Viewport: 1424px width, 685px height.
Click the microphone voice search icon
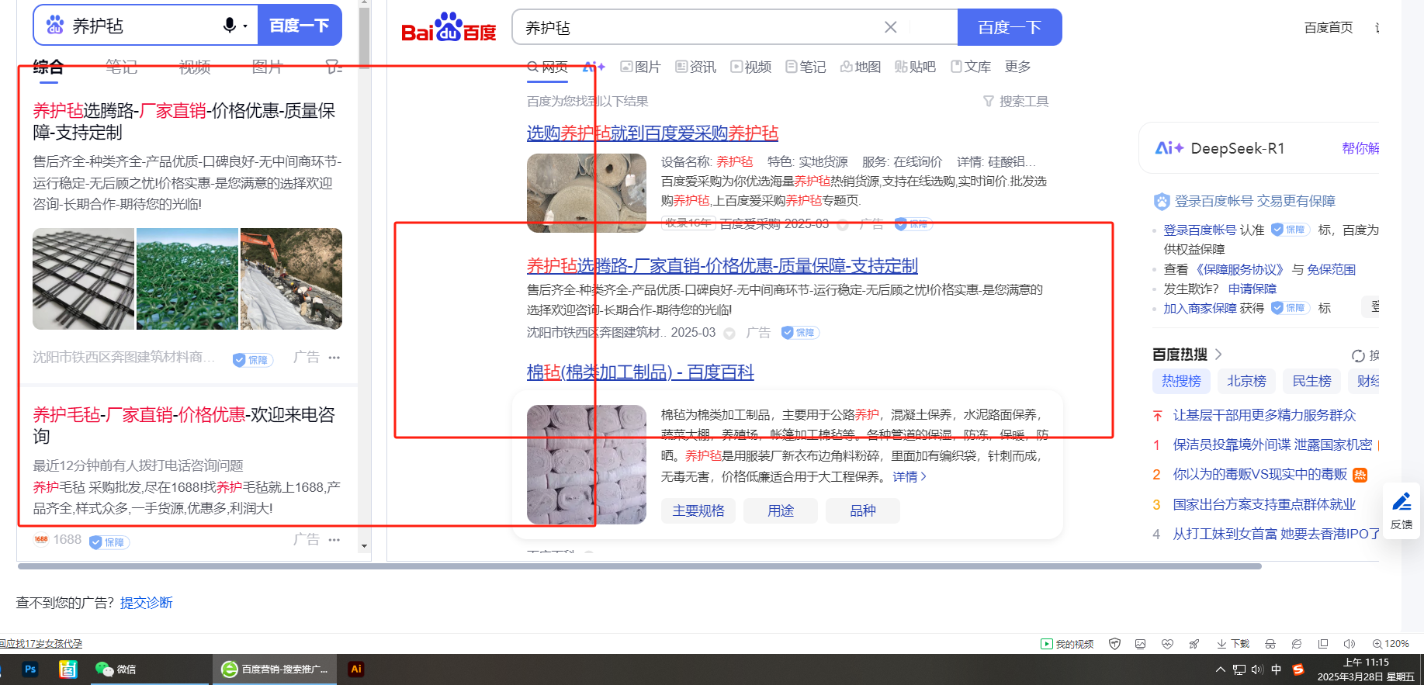click(x=230, y=26)
